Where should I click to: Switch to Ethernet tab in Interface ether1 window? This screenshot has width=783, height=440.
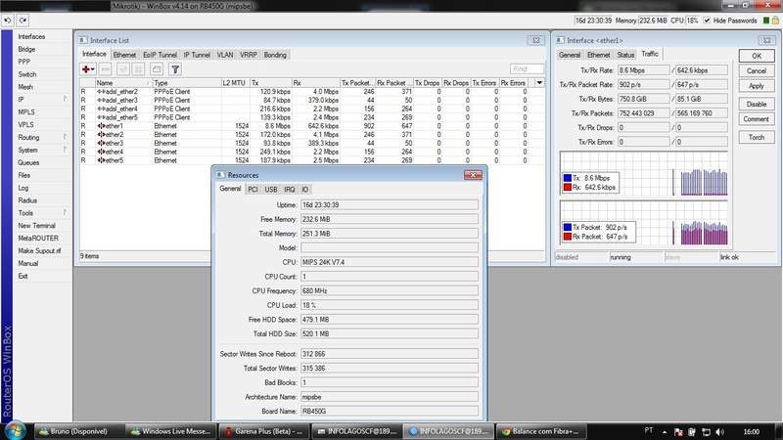pos(598,55)
